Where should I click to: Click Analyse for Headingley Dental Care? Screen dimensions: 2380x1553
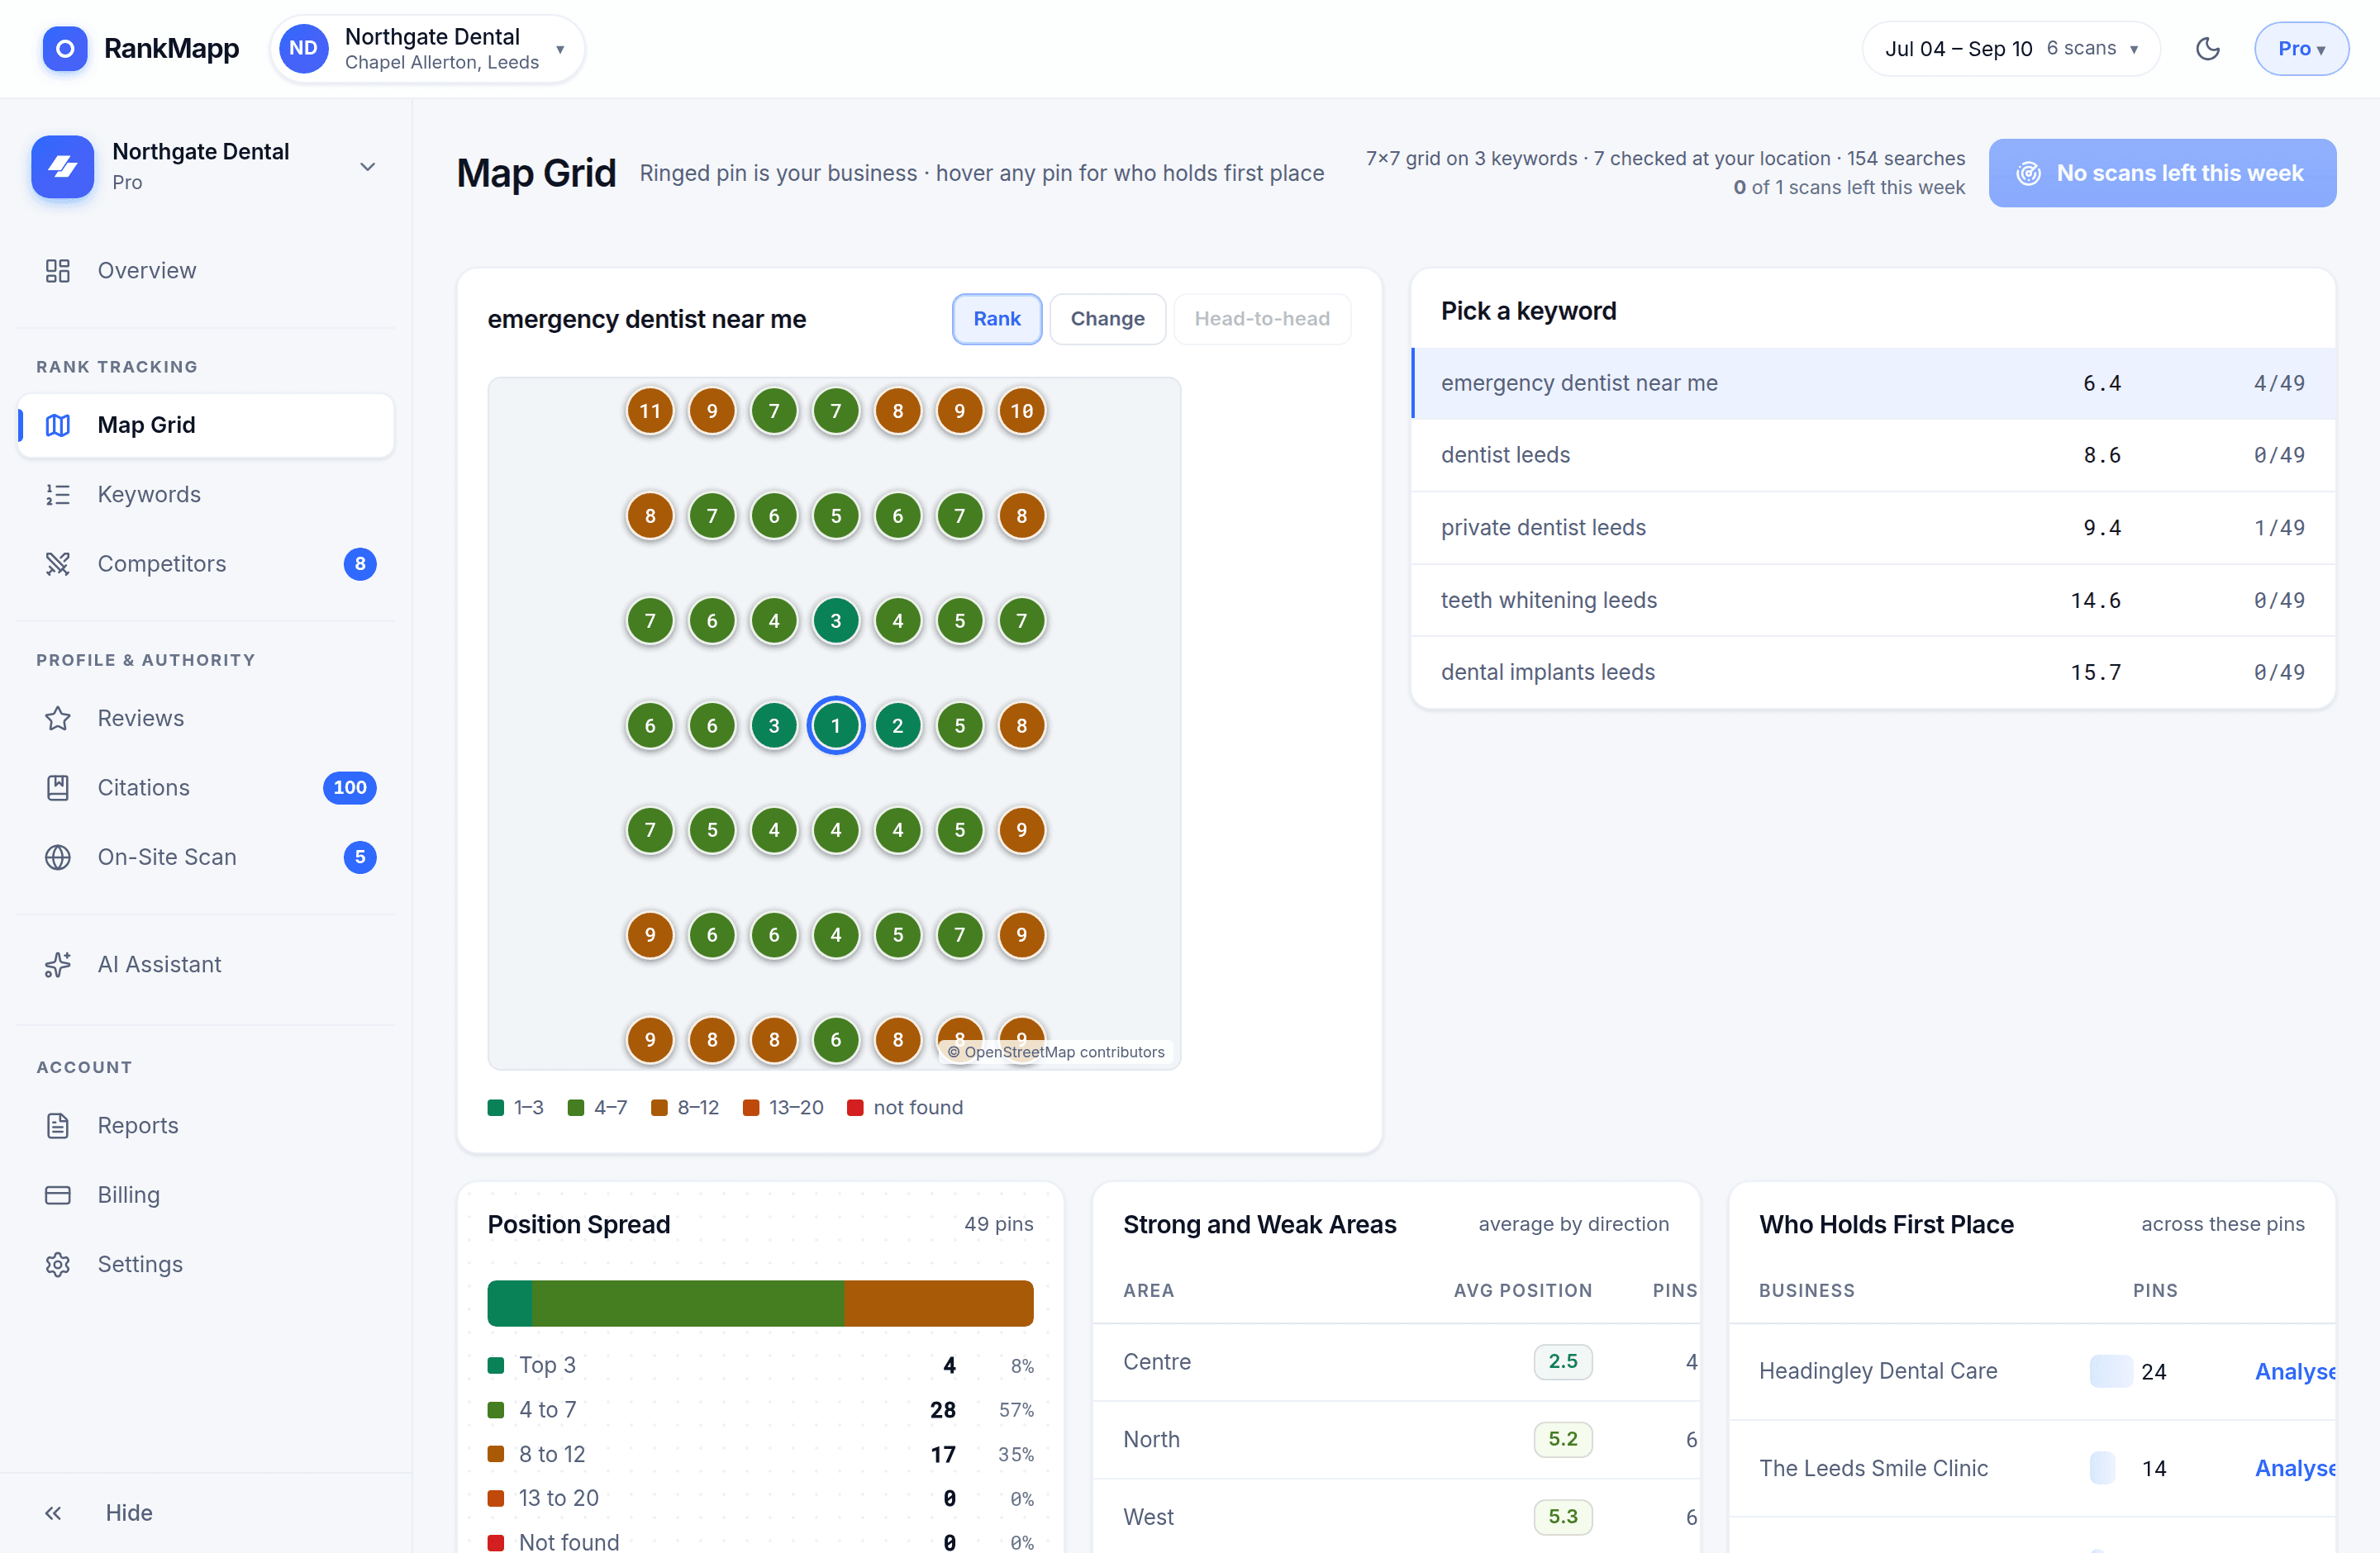2294,1371
